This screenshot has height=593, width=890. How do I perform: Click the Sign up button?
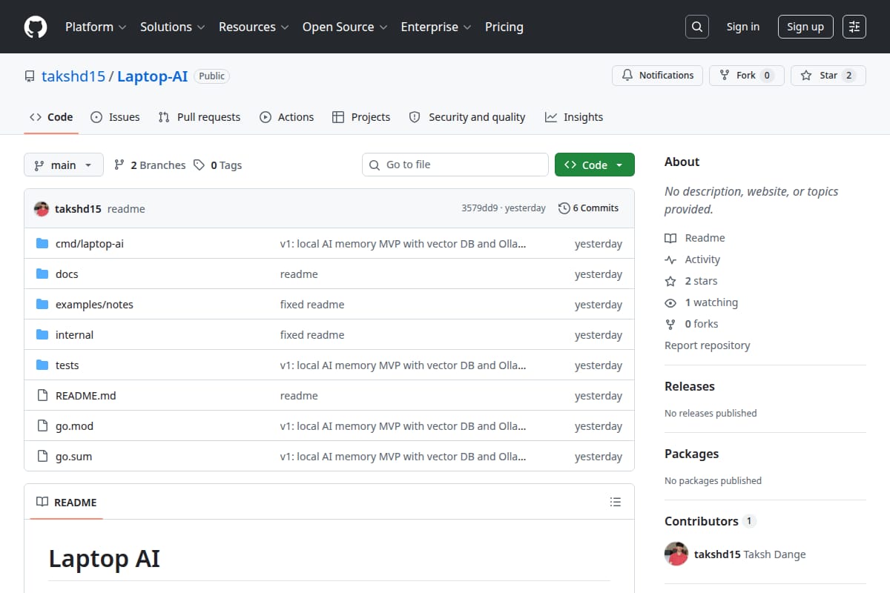pyautogui.click(x=805, y=27)
